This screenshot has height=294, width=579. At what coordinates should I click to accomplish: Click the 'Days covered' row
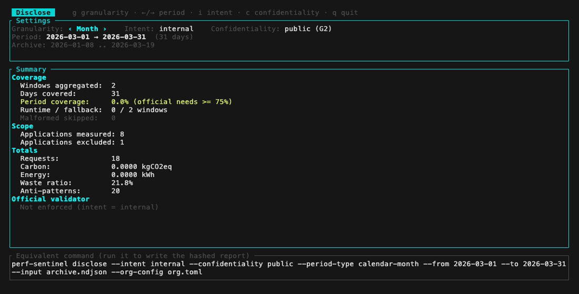[x=70, y=93]
